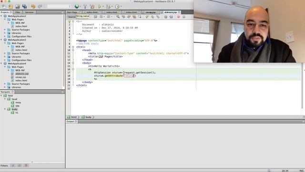
Task: Click Find Next Occurrence icon
Action: 129,17
